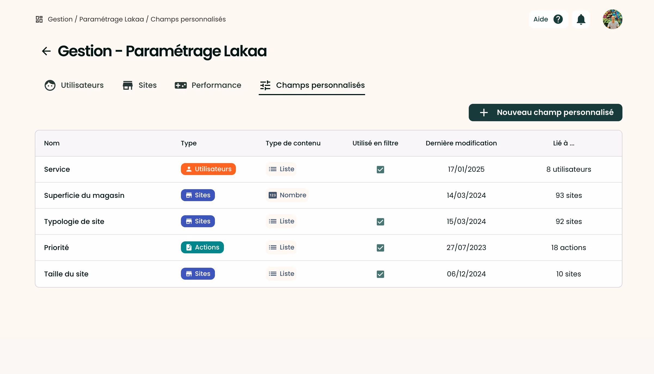The height and width of the screenshot is (374, 654).
Task: Click the grid icon in the breadcrumb
Action: pos(39,19)
